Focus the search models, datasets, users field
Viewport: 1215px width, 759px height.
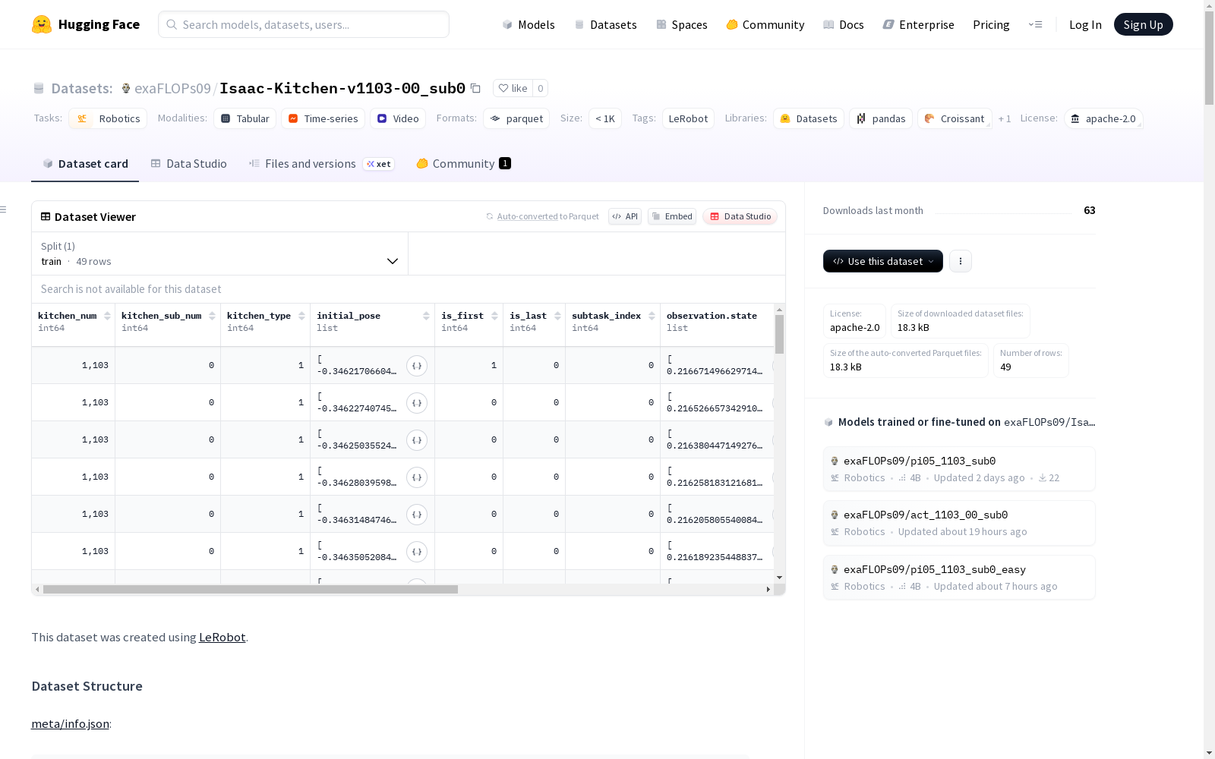tap(304, 24)
